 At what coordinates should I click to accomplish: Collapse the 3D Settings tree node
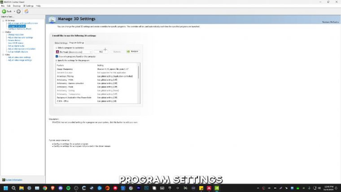pyautogui.click(x=2, y=20)
